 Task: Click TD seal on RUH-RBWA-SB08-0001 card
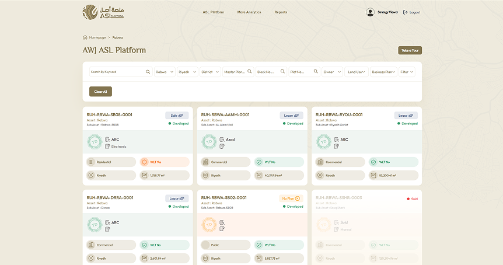(x=95, y=142)
